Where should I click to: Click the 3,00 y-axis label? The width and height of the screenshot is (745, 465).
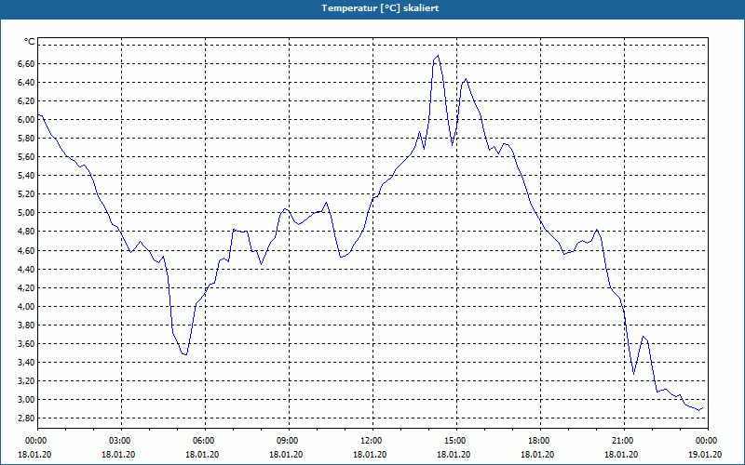click(x=26, y=400)
